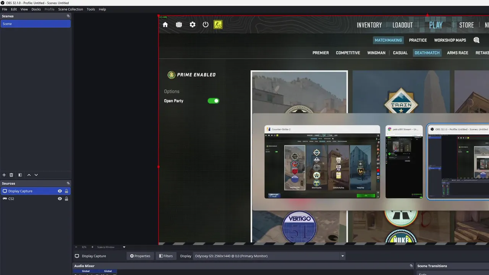Choose COMPETITIVE game mode
Image resolution: width=489 pixels, height=275 pixels.
pos(348,53)
